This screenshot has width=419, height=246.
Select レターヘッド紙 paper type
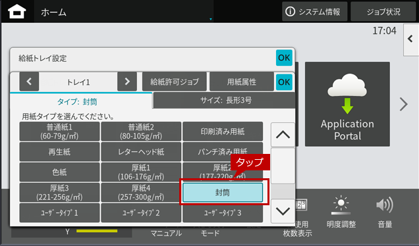coord(141,151)
